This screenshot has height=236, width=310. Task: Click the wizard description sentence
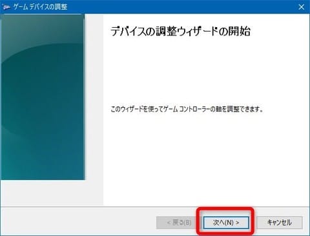coord(187,110)
